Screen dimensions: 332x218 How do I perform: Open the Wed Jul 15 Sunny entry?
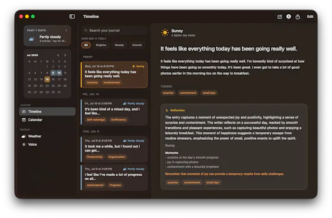tap(114, 75)
